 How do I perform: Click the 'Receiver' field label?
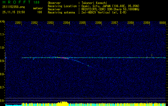tap(54, 9)
